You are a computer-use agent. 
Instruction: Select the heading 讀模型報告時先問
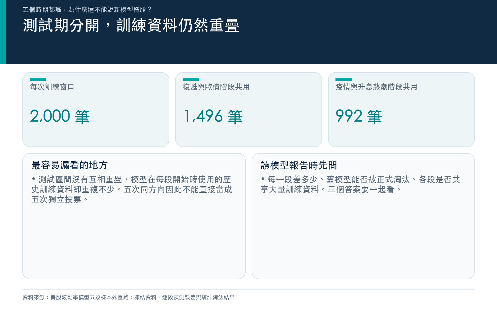(x=299, y=165)
